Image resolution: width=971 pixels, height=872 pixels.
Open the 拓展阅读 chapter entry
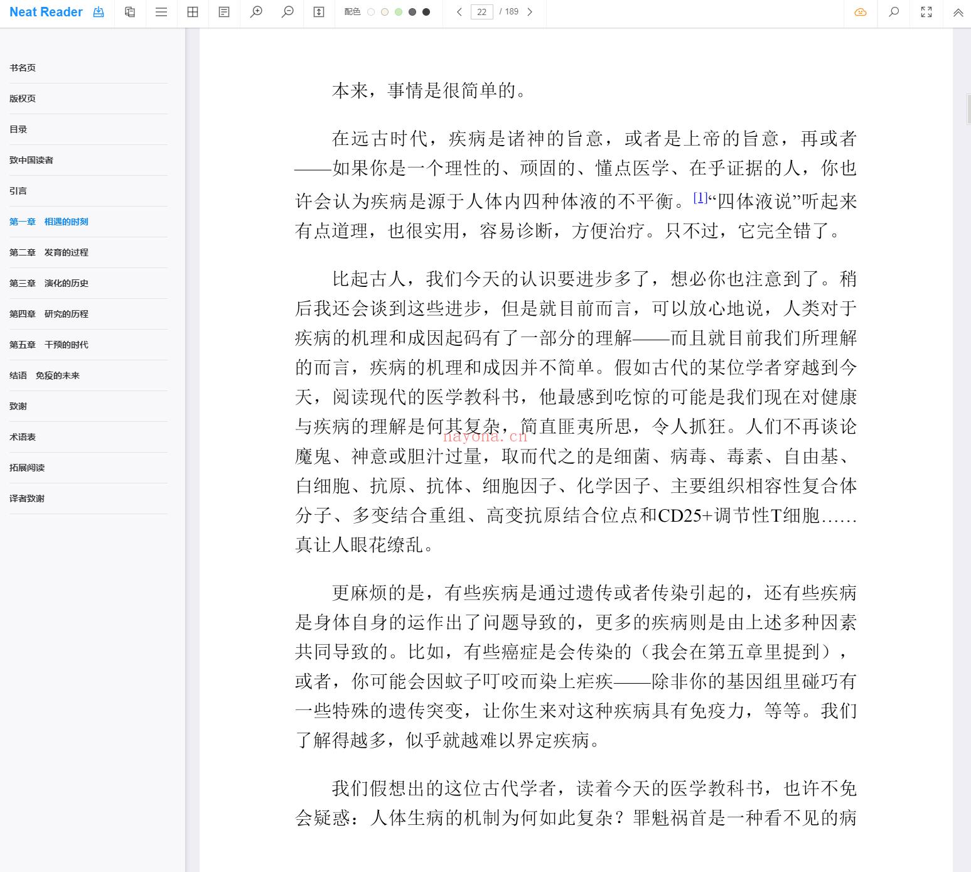pyautogui.click(x=89, y=468)
